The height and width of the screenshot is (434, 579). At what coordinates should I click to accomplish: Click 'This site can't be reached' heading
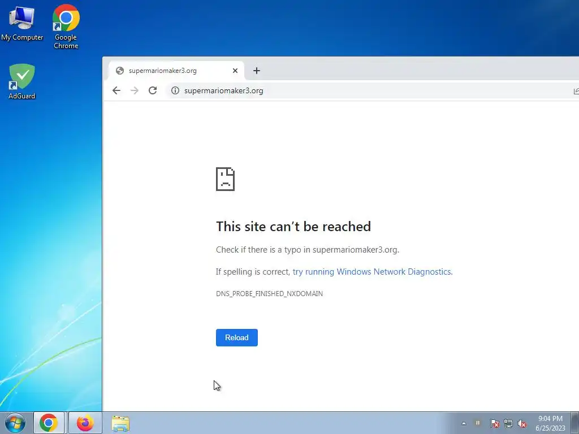coord(293,226)
